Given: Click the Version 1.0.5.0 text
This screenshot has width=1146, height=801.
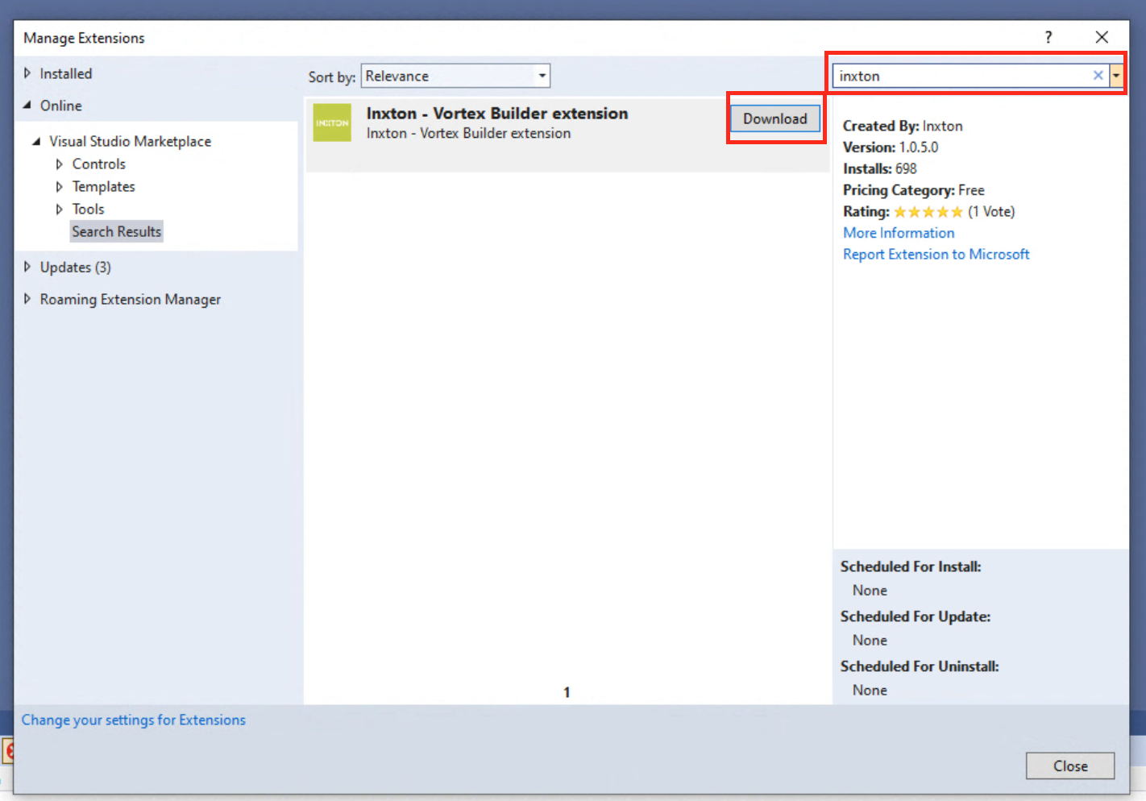Looking at the screenshot, I should pyautogui.click(x=891, y=147).
